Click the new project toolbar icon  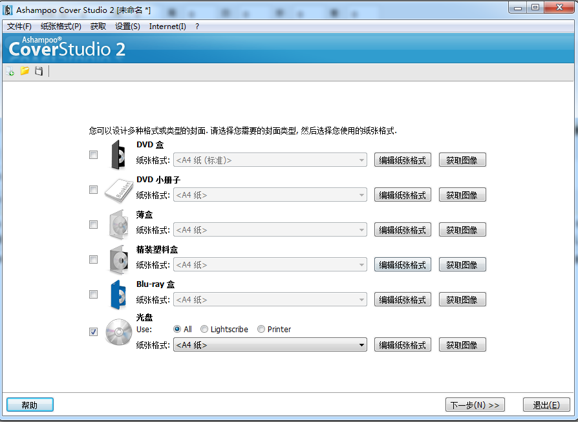tap(10, 71)
